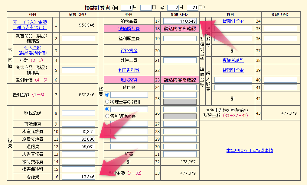Click the row 30 item name field
307x185 pixels.
pos(129,146)
